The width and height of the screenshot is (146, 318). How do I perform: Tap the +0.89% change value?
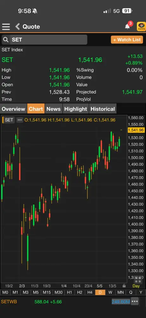[134, 63]
